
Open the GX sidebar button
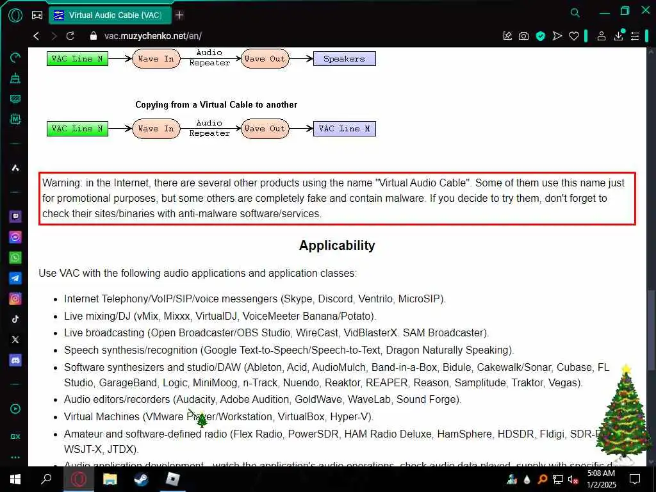click(15, 436)
